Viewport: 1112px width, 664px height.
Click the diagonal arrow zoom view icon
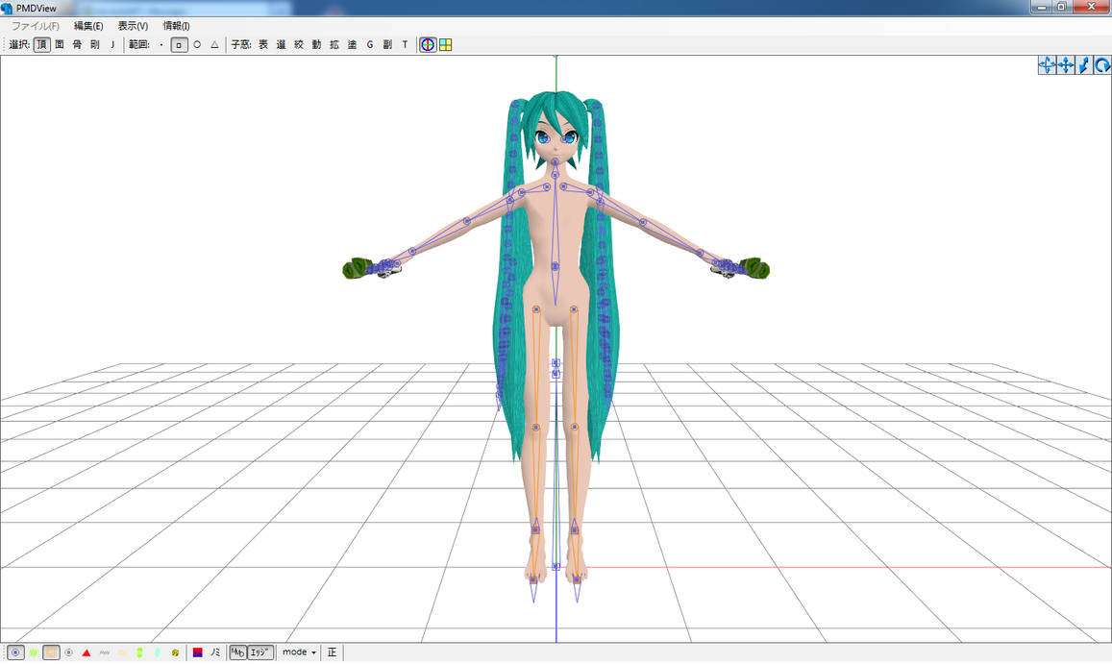pos(1083,65)
